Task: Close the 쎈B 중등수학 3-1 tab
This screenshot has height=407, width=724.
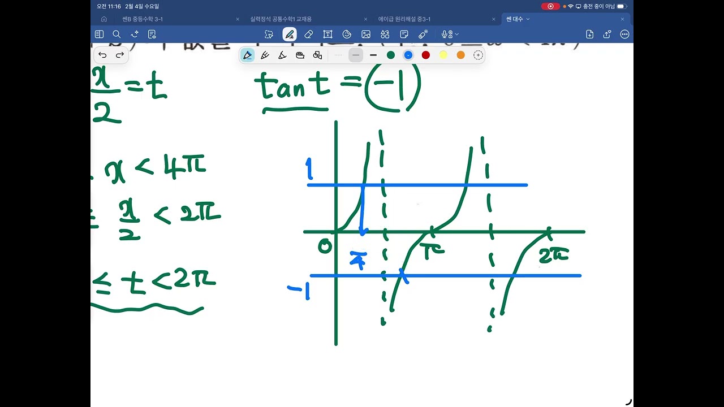Action: [238, 19]
